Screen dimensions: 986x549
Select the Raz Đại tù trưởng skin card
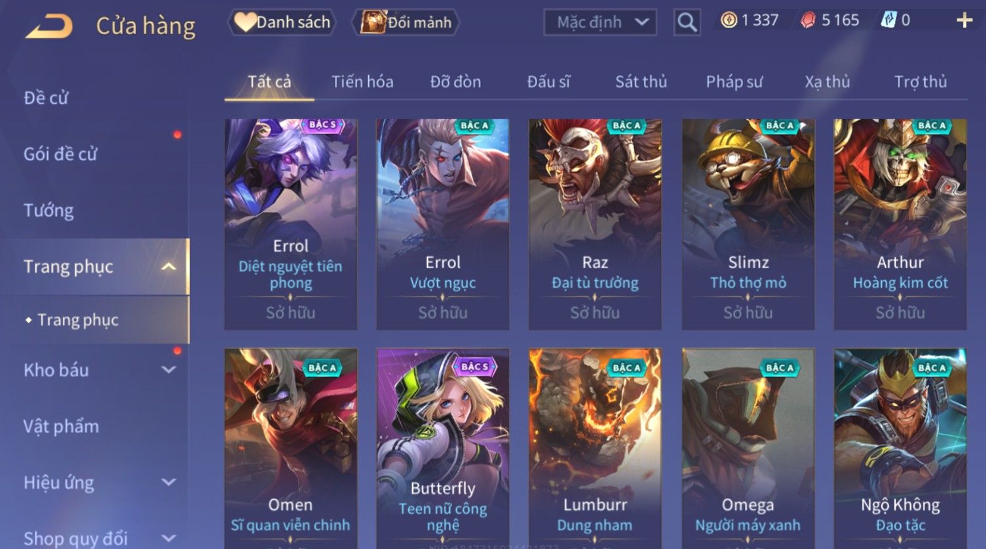click(595, 224)
